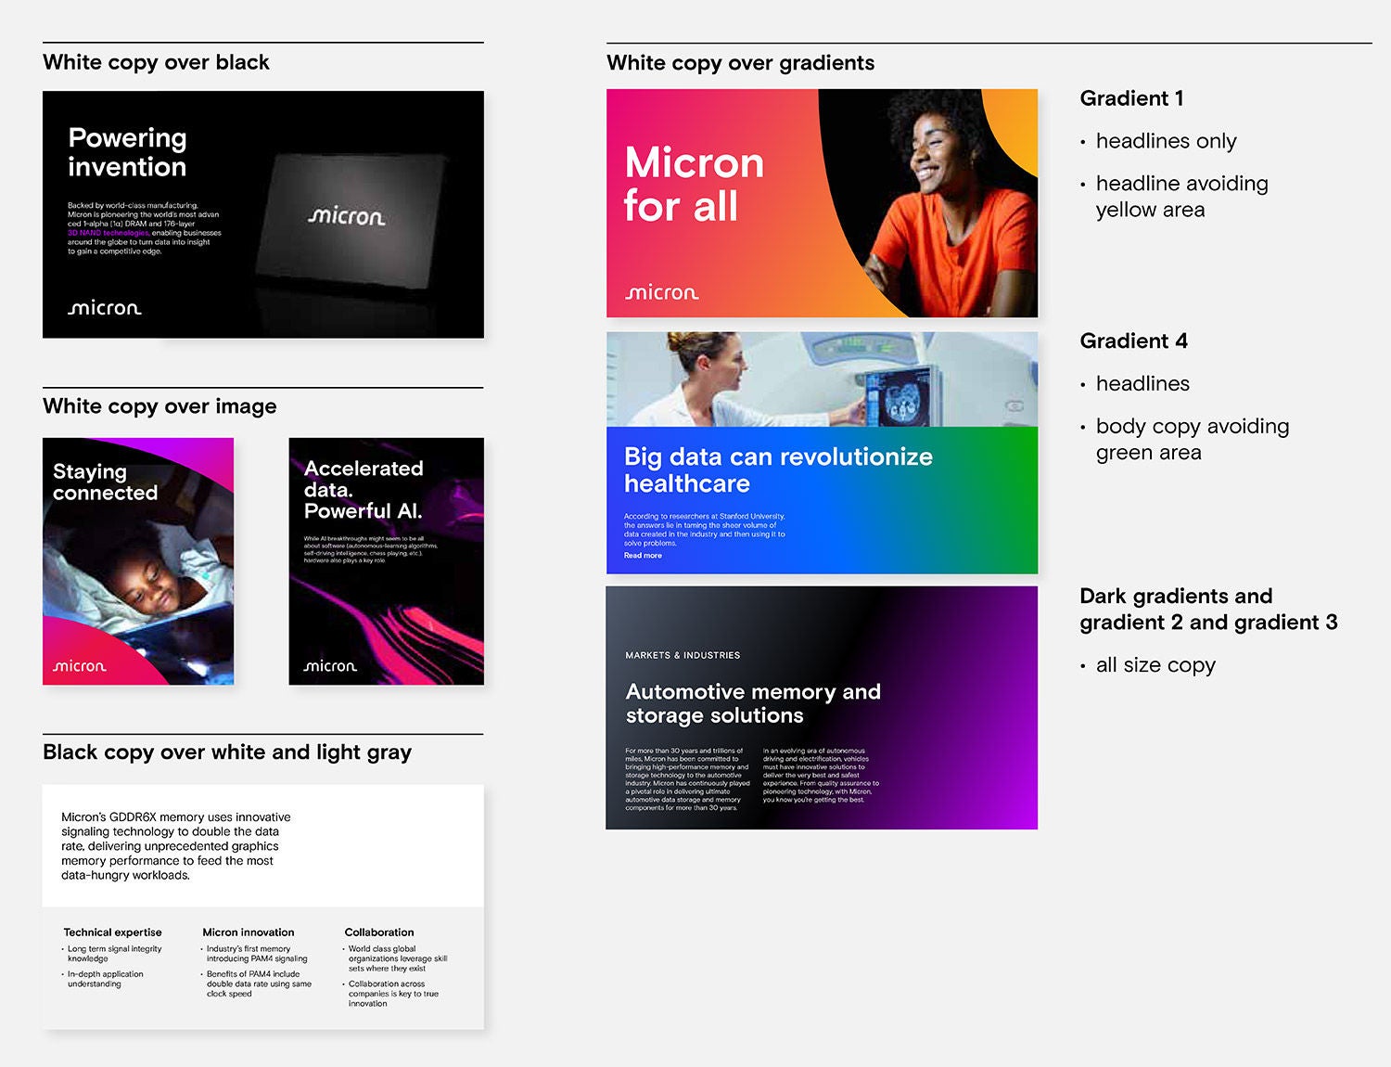
Task: Click the "Benefits of PAM4 include double data rate" bullet
Action: tap(257, 983)
